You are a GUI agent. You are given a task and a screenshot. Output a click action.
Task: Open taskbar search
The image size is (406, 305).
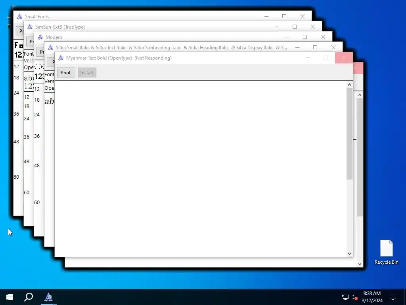(29, 297)
